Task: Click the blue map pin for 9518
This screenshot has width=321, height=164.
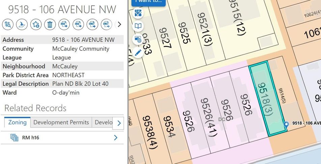Action: click(x=286, y=124)
